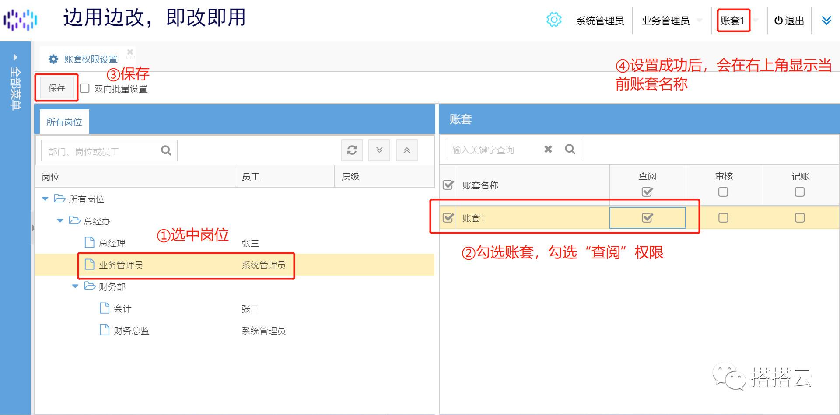The width and height of the screenshot is (840, 415).
Task: Select the 总经理 row in tree
Action: click(x=234, y=243)
